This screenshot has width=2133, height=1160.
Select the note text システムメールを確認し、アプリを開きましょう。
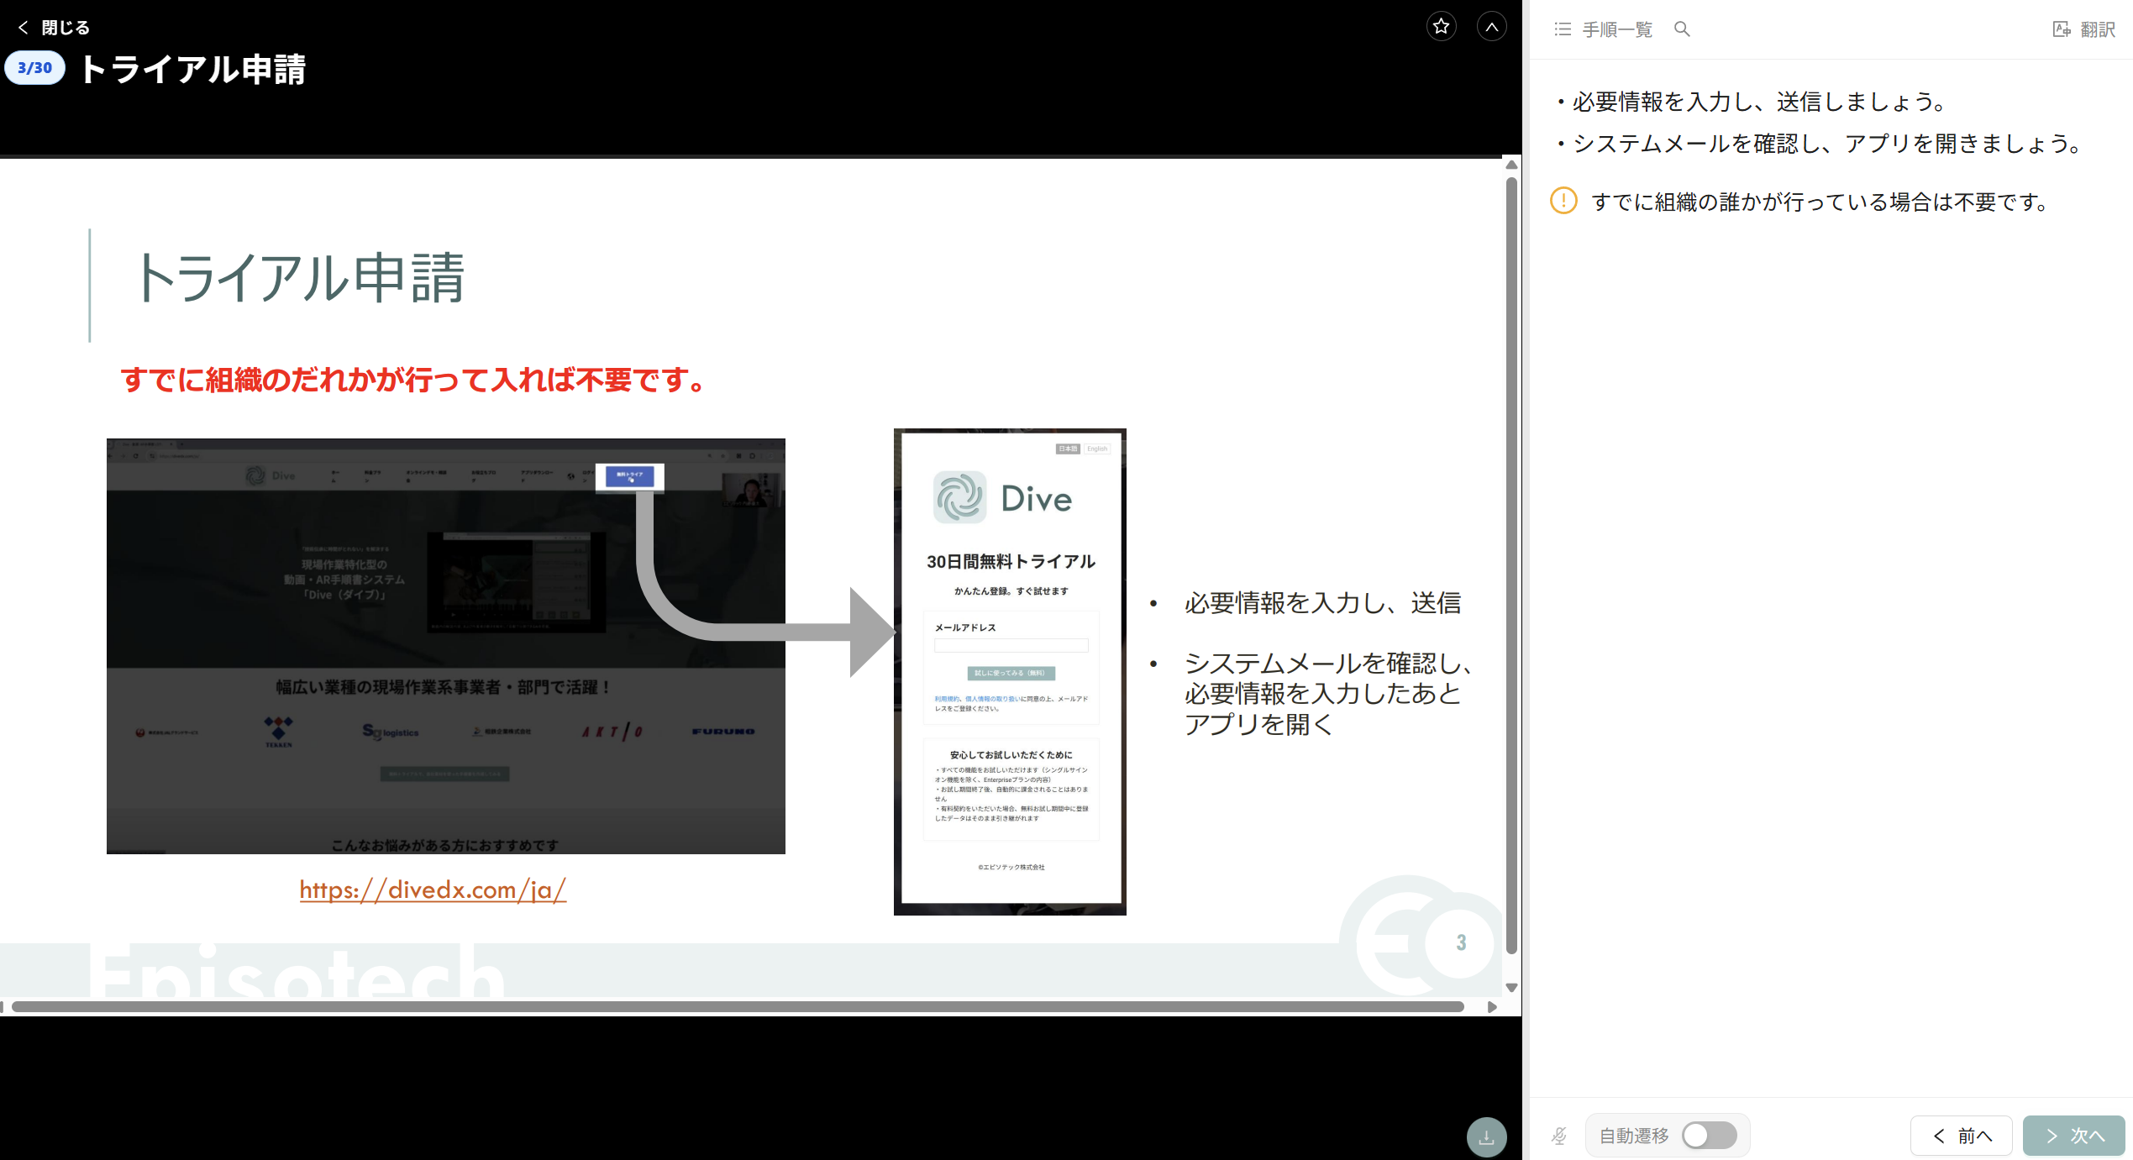[1828, 144]
